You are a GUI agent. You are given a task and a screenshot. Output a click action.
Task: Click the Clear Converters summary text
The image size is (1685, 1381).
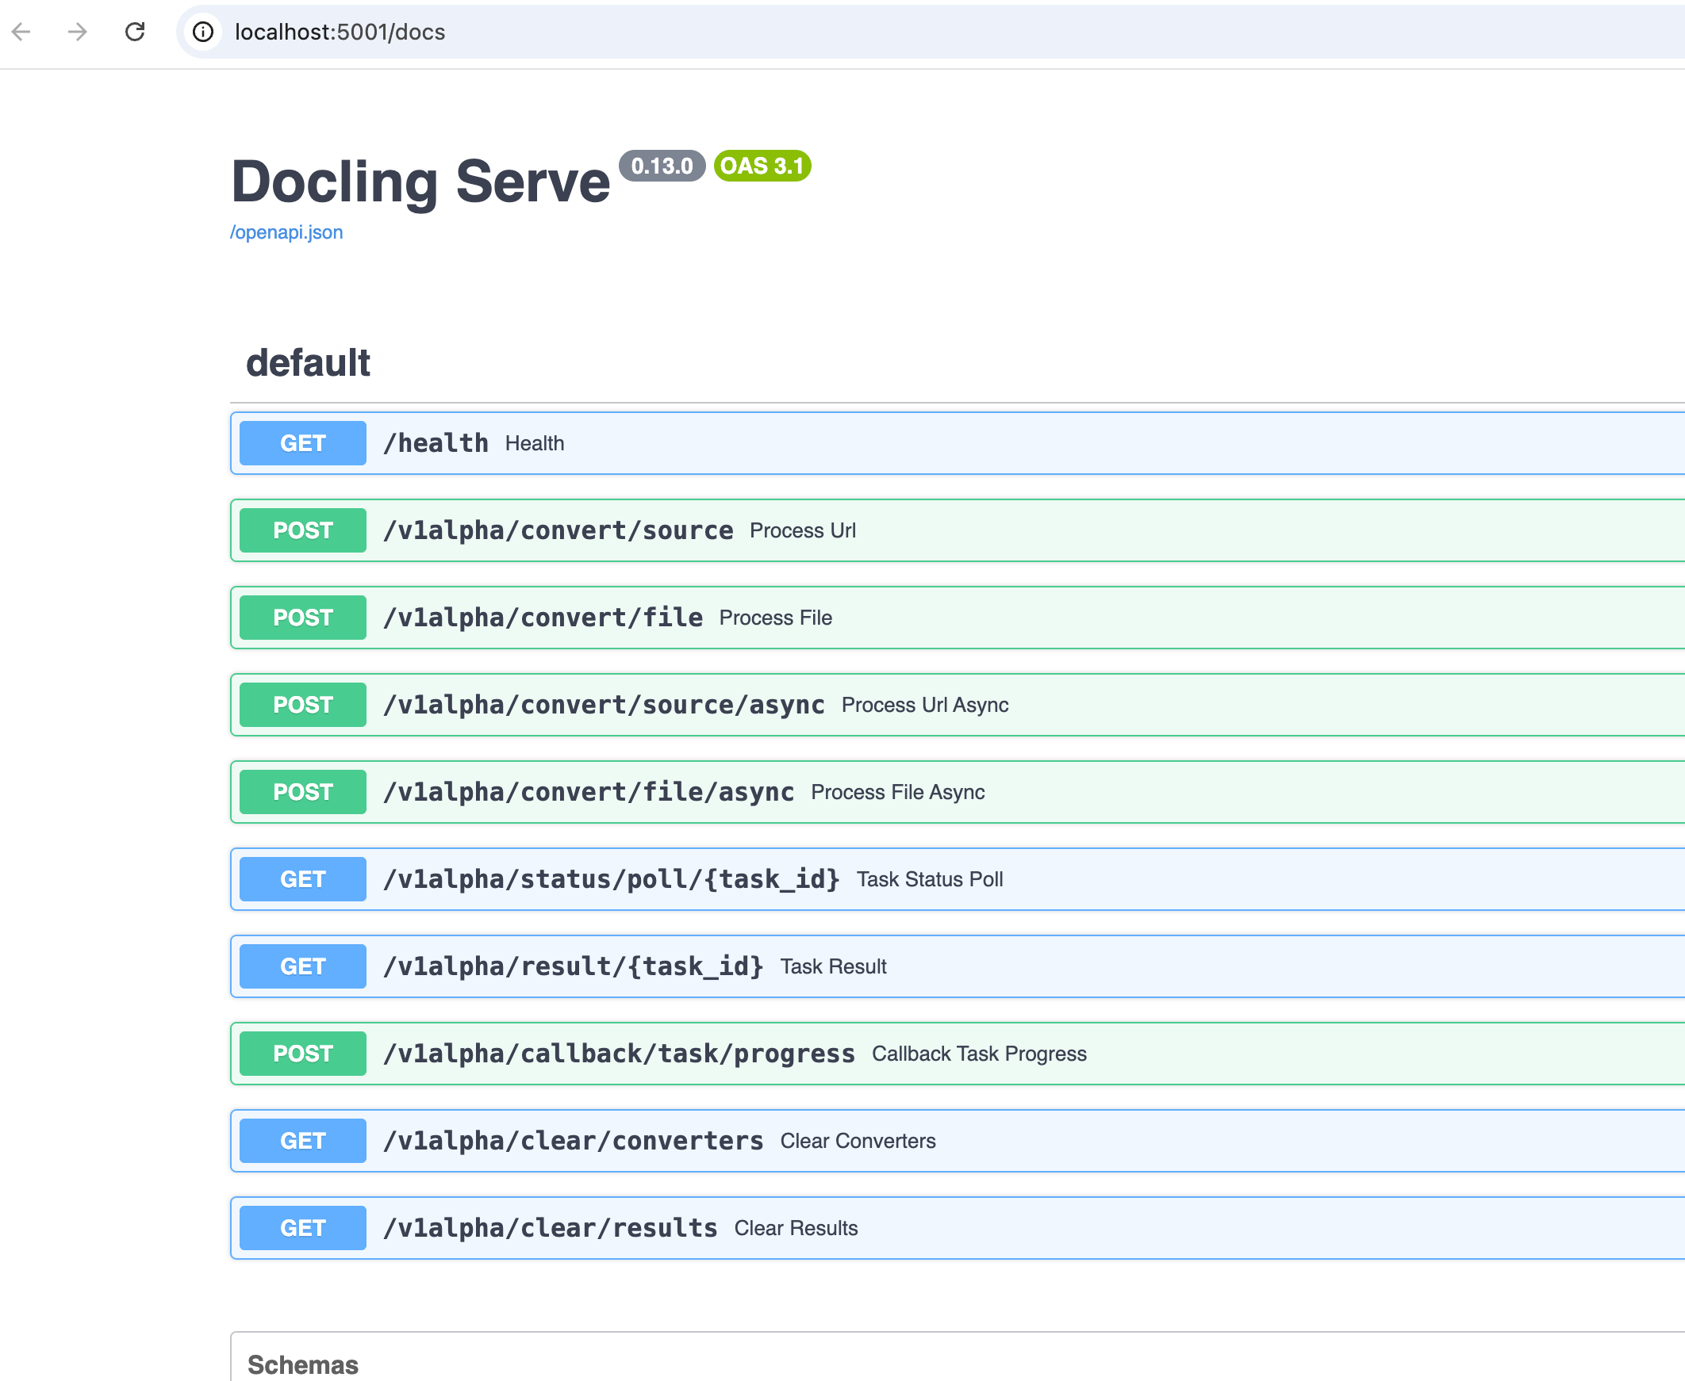(x=858, y=1141)
